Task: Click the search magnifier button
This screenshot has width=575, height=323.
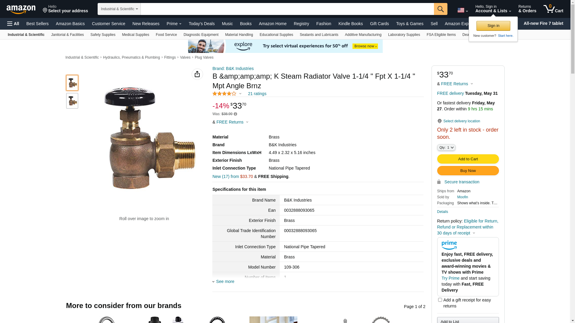Action: click(x=441, y=9)
